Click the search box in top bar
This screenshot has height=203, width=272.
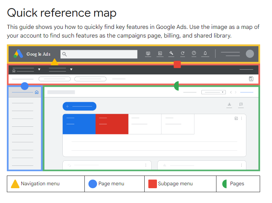99,54
